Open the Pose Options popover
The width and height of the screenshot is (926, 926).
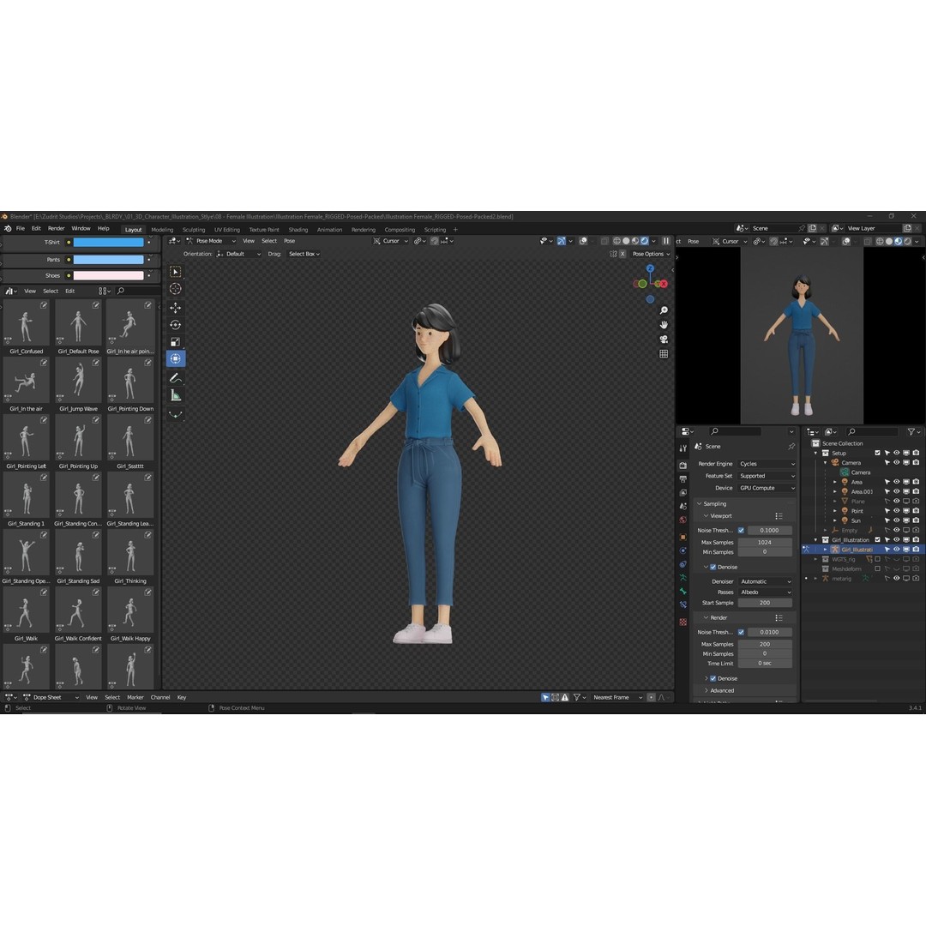tap(651, 254)
